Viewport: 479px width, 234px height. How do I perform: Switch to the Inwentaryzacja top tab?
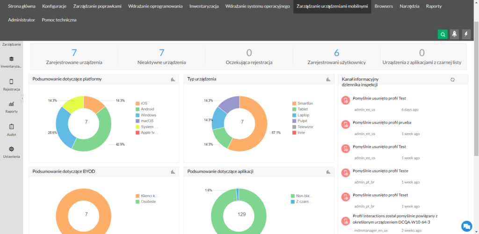pyautogui.click(x=204, y=7)
